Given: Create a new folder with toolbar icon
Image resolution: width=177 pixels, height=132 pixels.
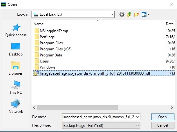Looking at the screenshot, I should coord(137,14).
